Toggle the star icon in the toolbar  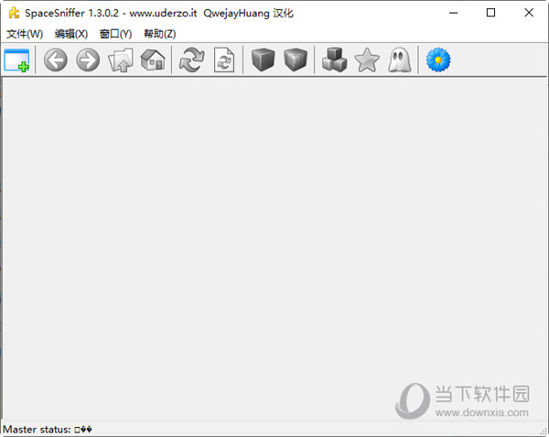click(x=367, y=61)
